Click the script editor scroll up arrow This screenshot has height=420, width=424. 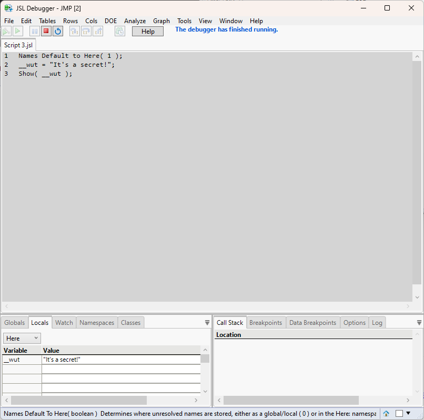pyautogui.click(x=417, y=56)
